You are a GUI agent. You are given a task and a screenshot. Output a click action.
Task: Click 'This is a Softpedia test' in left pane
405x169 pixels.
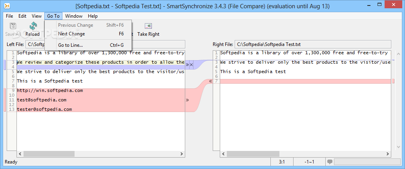click(50, 81)
